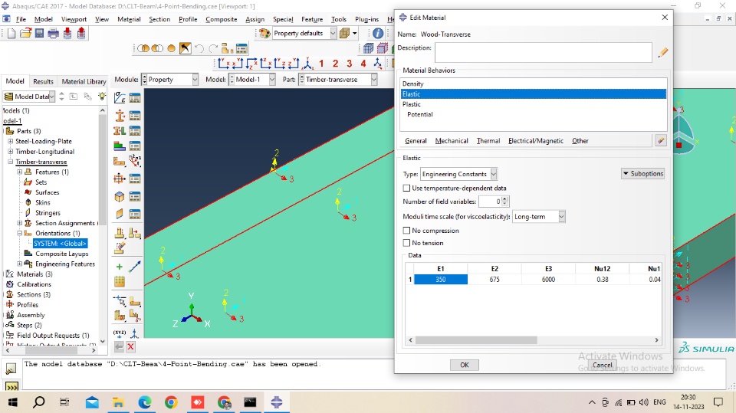Open the General behavior menu
The image size is (736, 413).
(416, 141)
